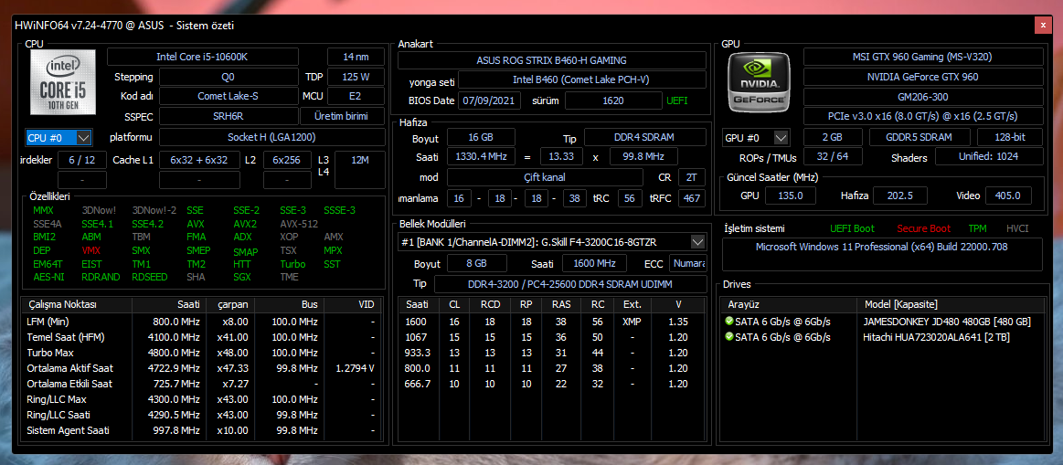Viewport: 1063px width, 465px height.
Task: Click the UEFI Boot status indicator
Action: coord(852,228)
